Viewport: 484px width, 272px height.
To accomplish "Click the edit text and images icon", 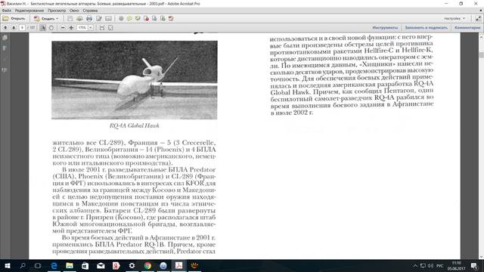I will point(99,18).
